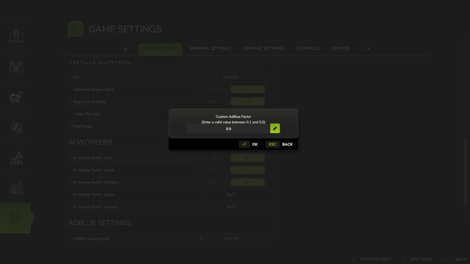This screenshot has height=264, width=470.
Task: Click the finances papers sidebar icon
Action: coord(16,127)
